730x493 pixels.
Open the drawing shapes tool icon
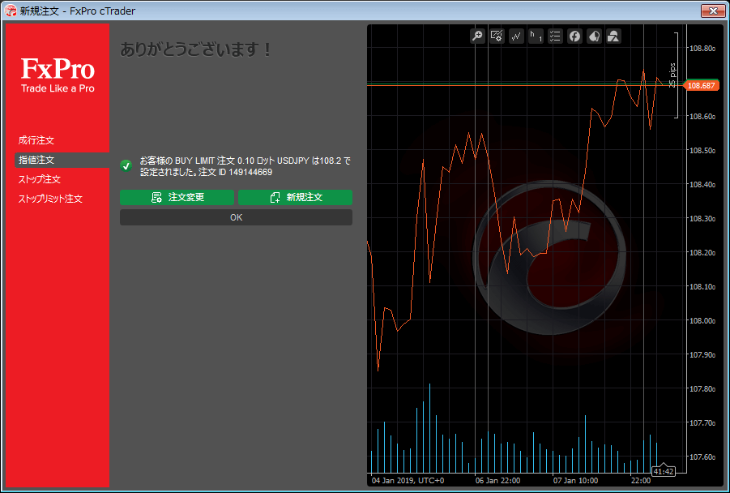[613, 36]
